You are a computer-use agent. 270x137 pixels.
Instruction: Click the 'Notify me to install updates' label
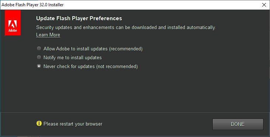click(x=73, y=57)
